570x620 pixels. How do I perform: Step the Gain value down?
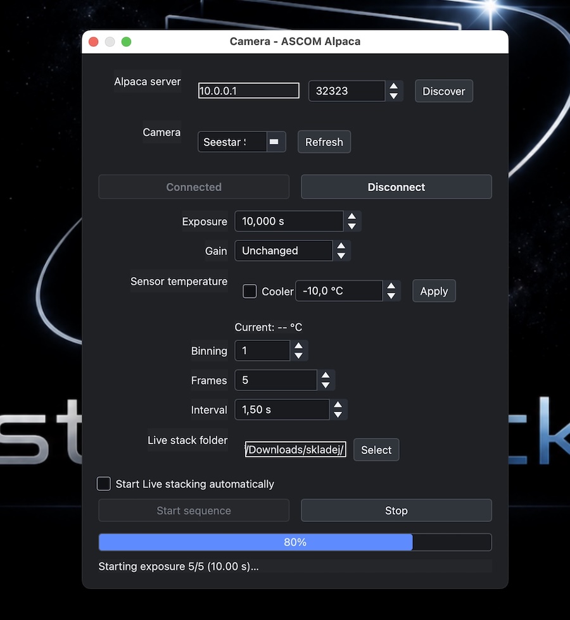coord(341,256)
